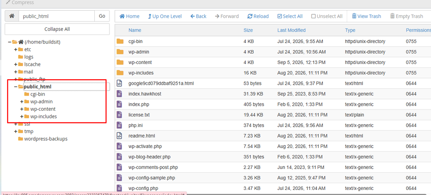Click the wp-config.php file icon

119,188
